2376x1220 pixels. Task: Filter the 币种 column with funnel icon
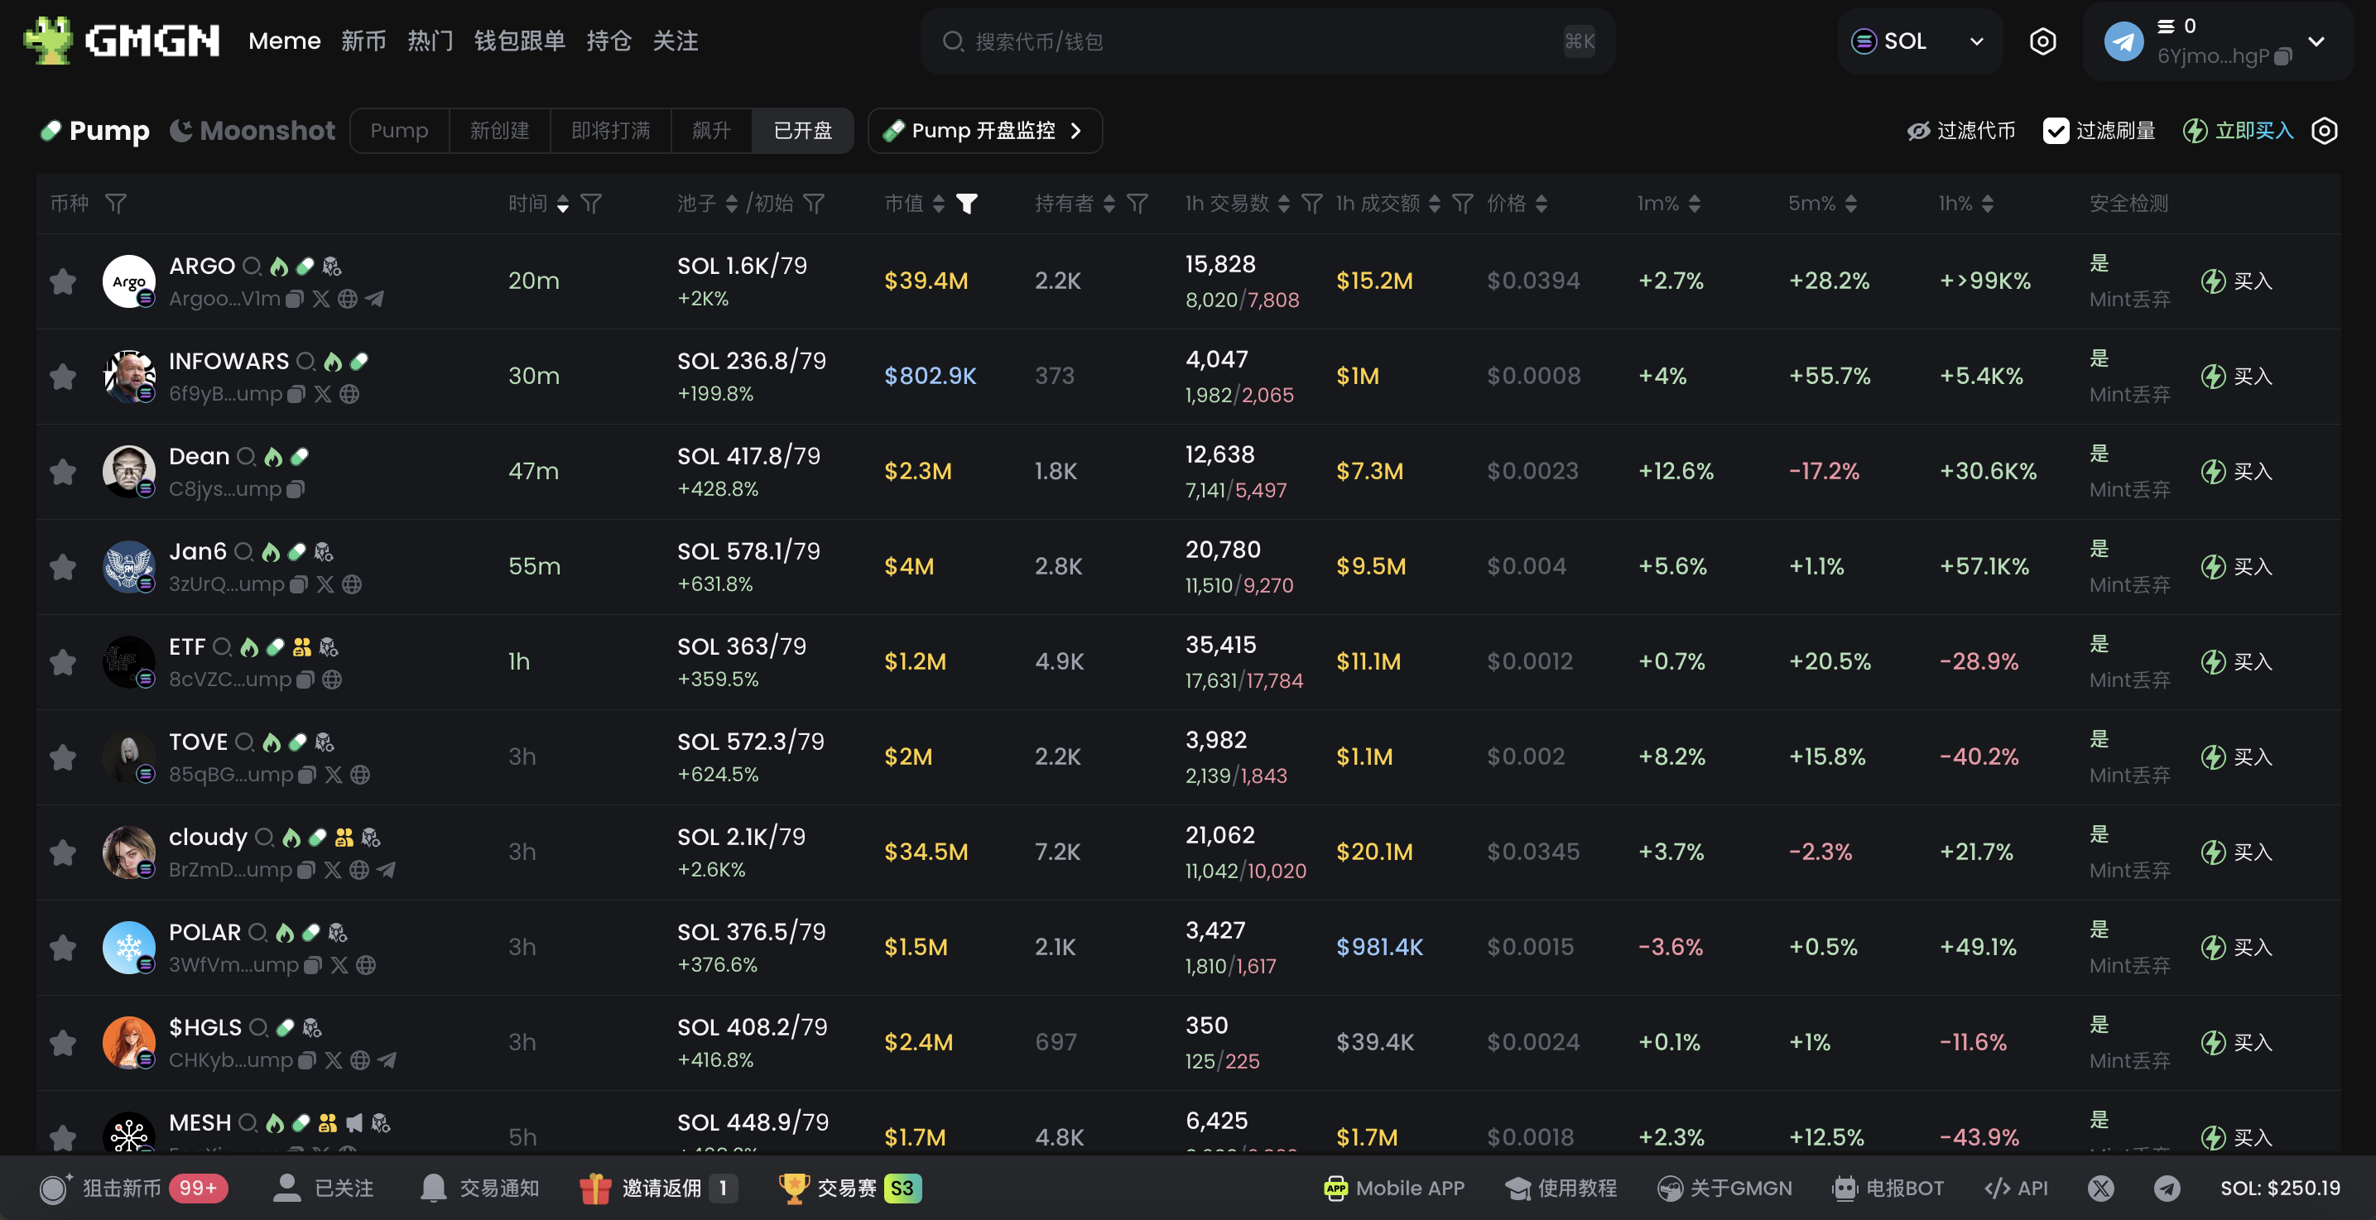[115, 203]
